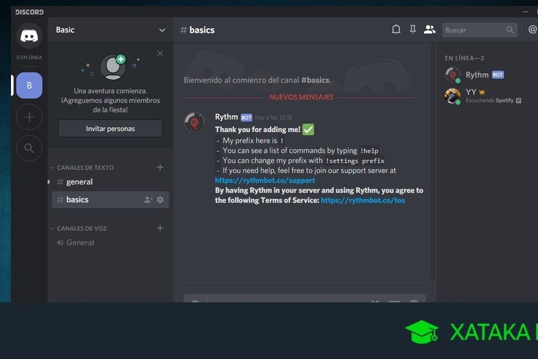The width and height of the screenshot is (538, 359).
Task: Click the BOT badge beside Rythm in chat
Action: [247, 117]
